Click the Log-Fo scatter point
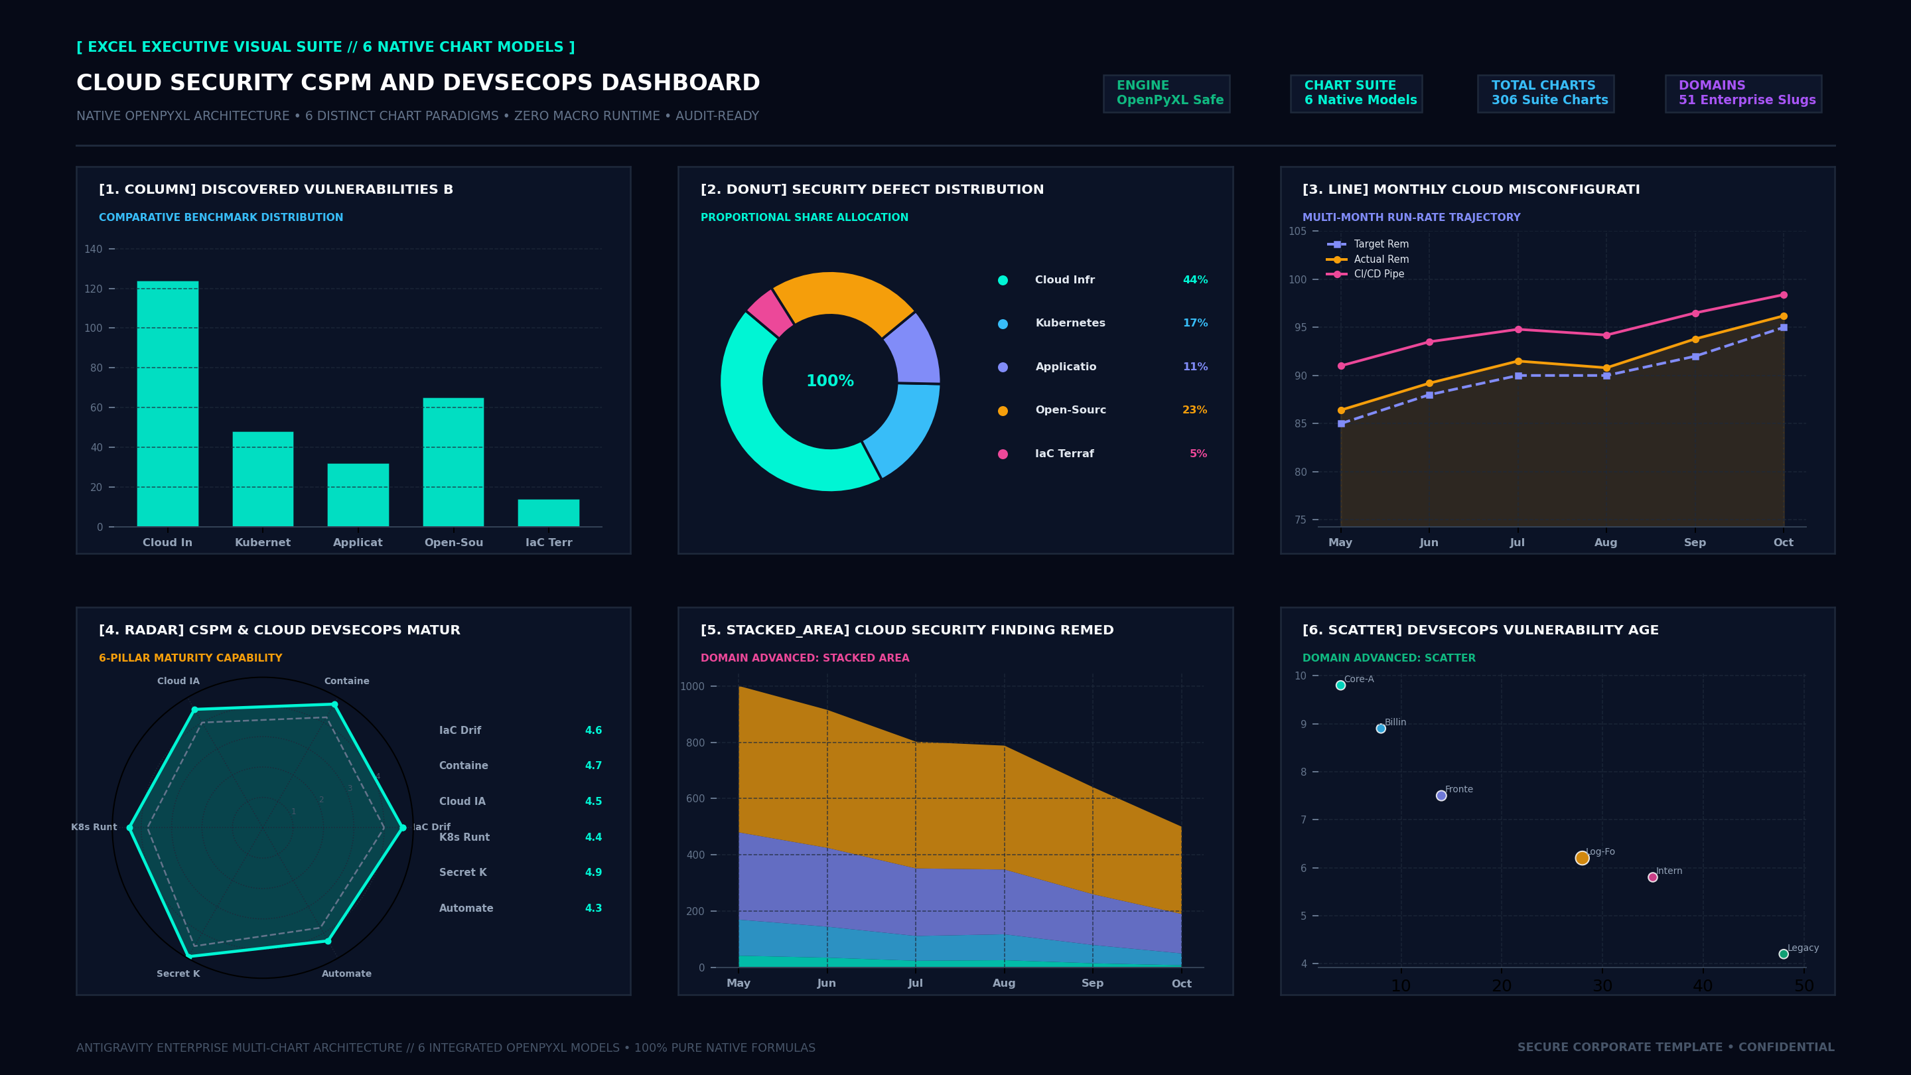The image size is (1911, 1075). click(x=1583, y=857)
